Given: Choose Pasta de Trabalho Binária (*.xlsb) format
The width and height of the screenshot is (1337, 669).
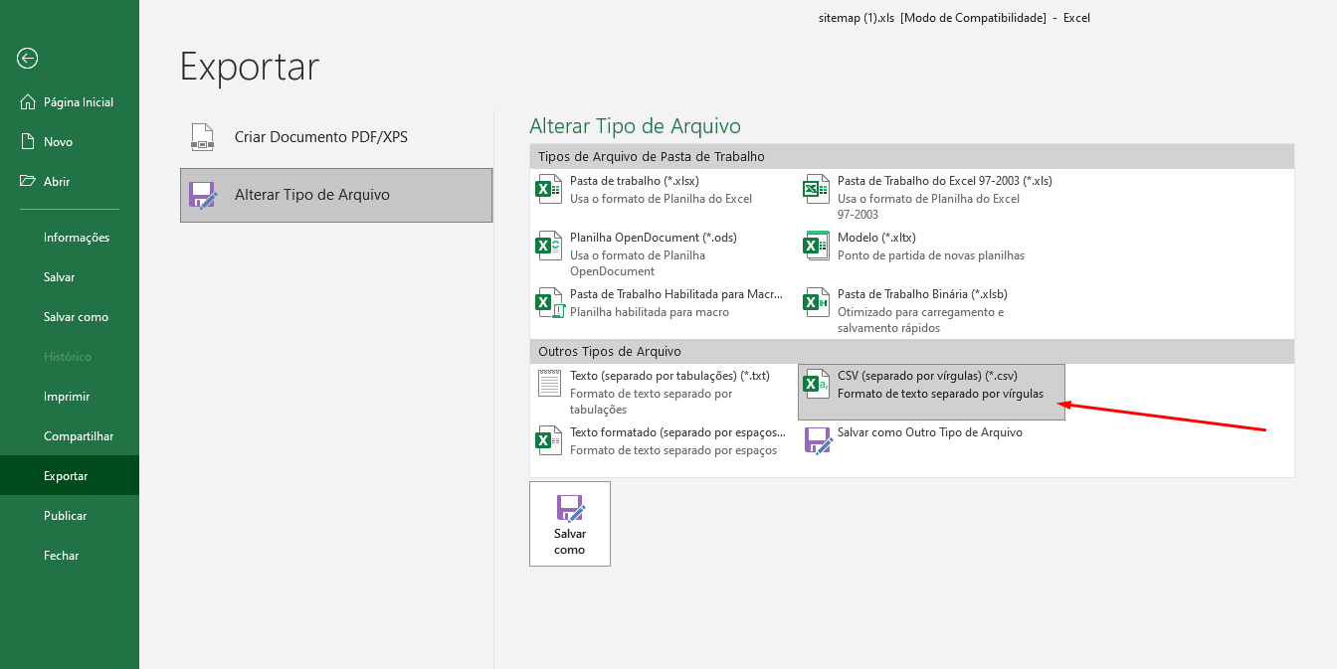Looking at the screenshot, I should 931,310.
